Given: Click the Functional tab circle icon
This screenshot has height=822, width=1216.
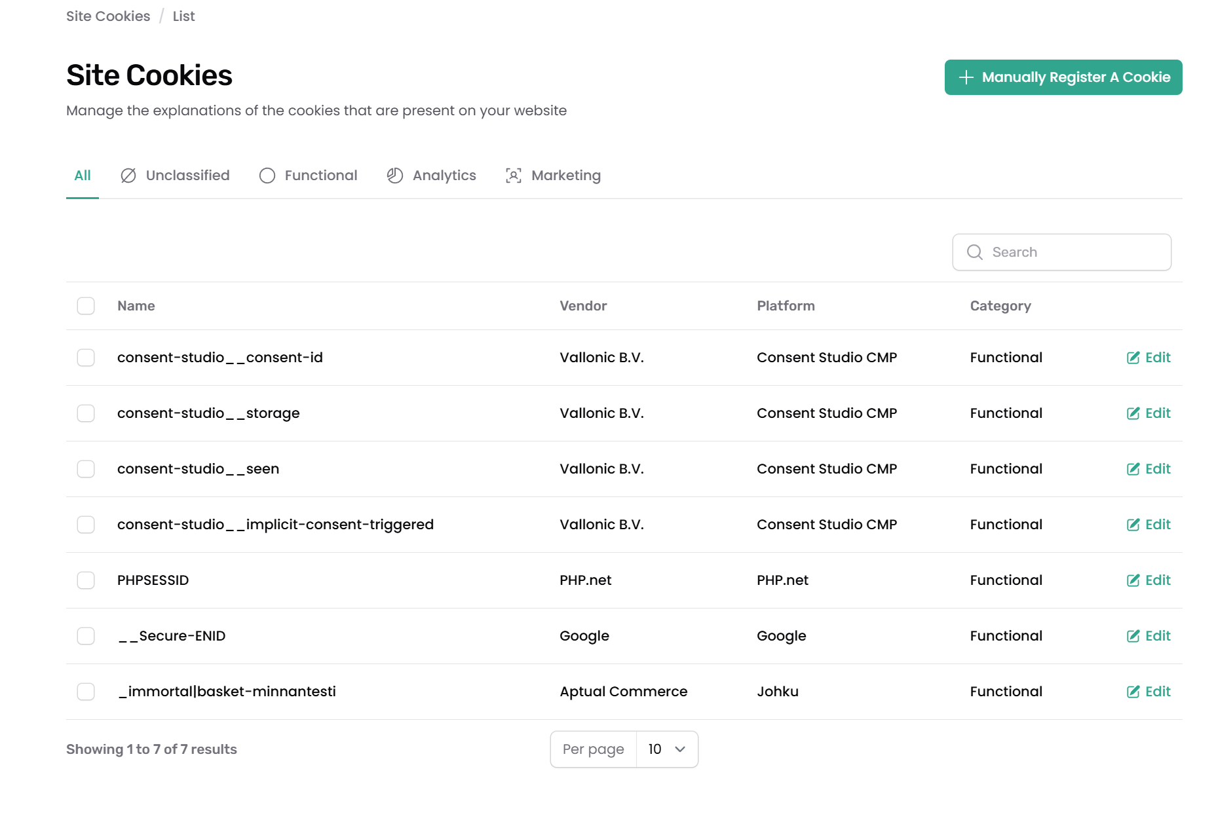Looking at the screenshot, I should (267, 176).
